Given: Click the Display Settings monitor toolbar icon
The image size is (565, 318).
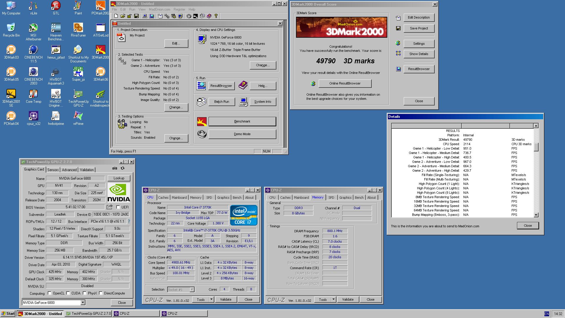Looking at the screenshot, I should point(180,16).
